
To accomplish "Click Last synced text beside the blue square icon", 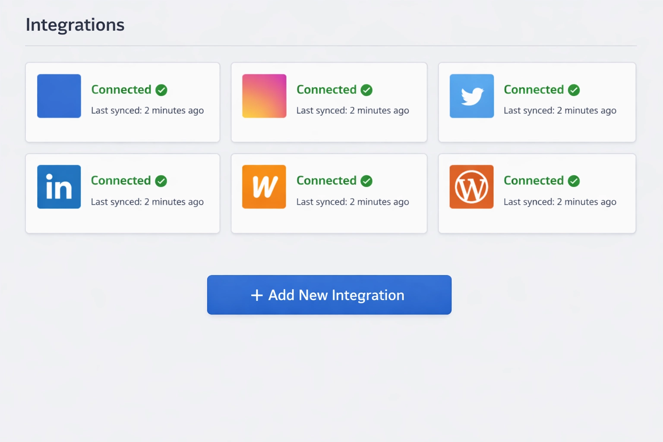I will (x=147, y=110).
